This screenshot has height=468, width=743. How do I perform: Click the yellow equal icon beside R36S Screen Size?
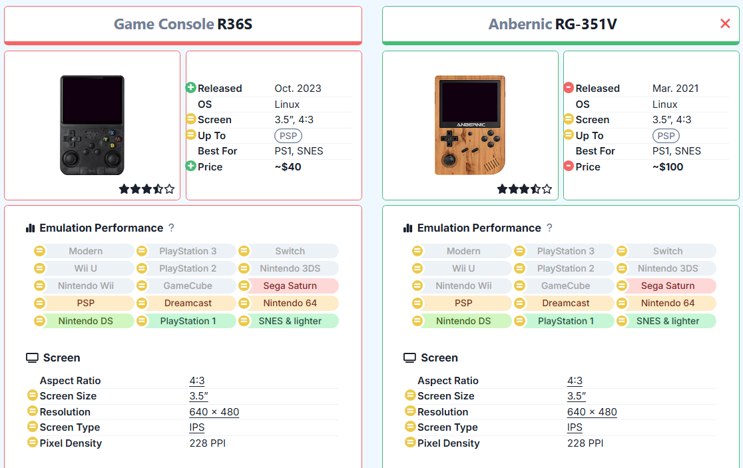tap(32, 395)
